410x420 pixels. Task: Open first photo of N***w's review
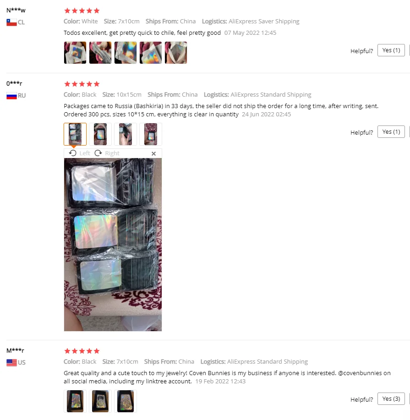[x=75, y=53]
